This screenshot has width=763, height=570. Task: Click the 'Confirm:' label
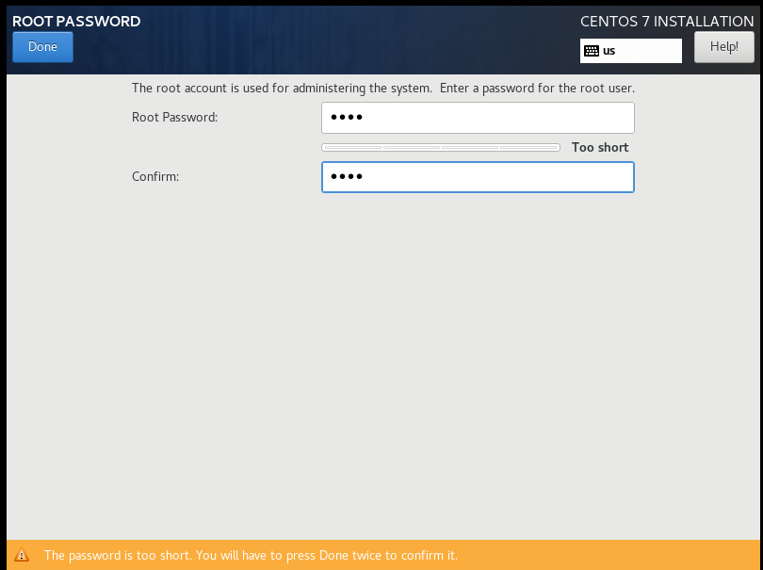(155, 176)
